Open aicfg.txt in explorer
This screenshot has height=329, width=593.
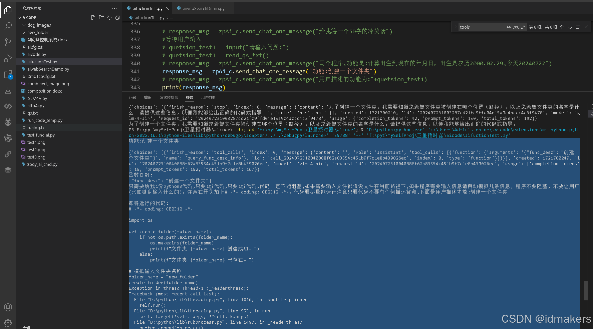tap(35, 47)
